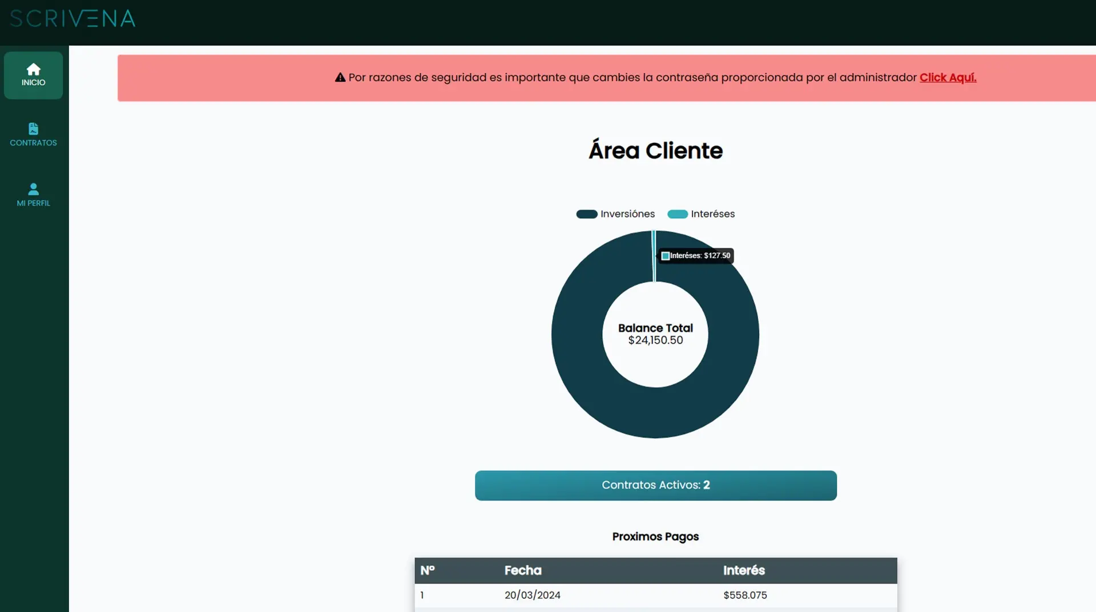The image size is (1096, 612).
Task: Click the Contratos document icon
Action: (33, 129)
